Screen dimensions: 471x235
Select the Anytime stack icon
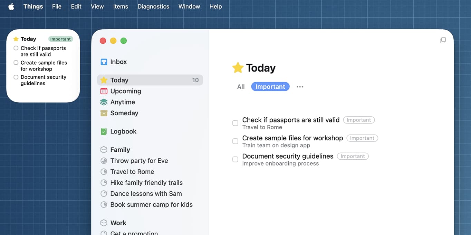click(104, 102)
